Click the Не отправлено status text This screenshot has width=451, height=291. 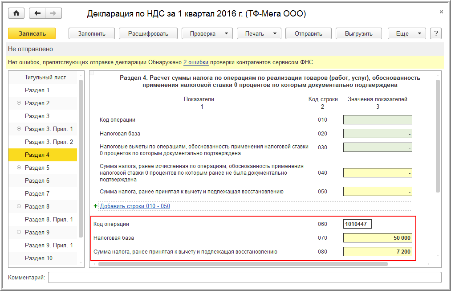point(30,49)
